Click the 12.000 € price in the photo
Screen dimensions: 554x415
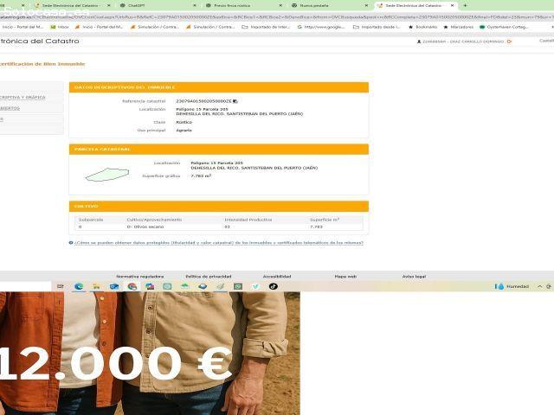pos(115,363)
